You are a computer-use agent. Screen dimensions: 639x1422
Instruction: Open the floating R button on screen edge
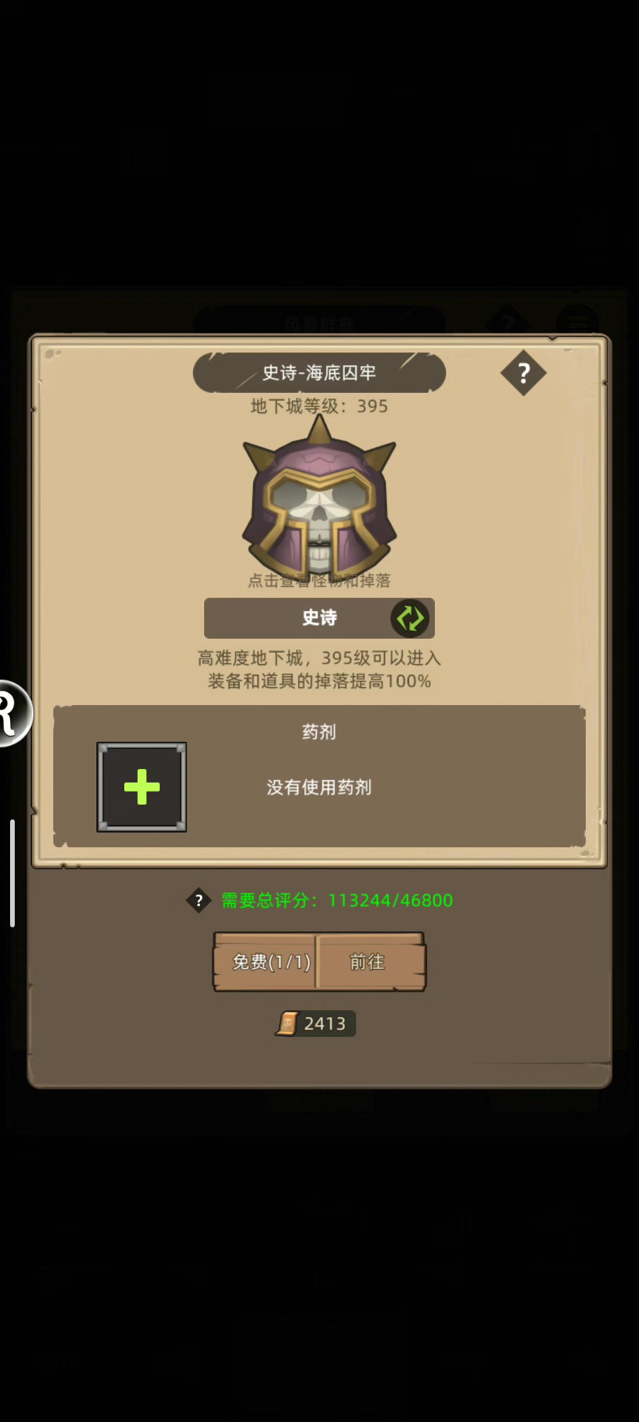13,713
